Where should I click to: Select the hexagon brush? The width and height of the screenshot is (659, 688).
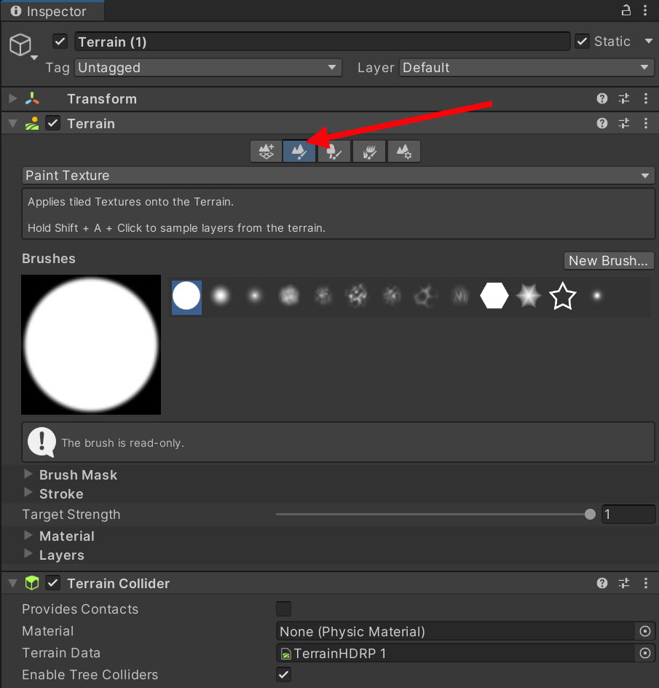[494, 296]
